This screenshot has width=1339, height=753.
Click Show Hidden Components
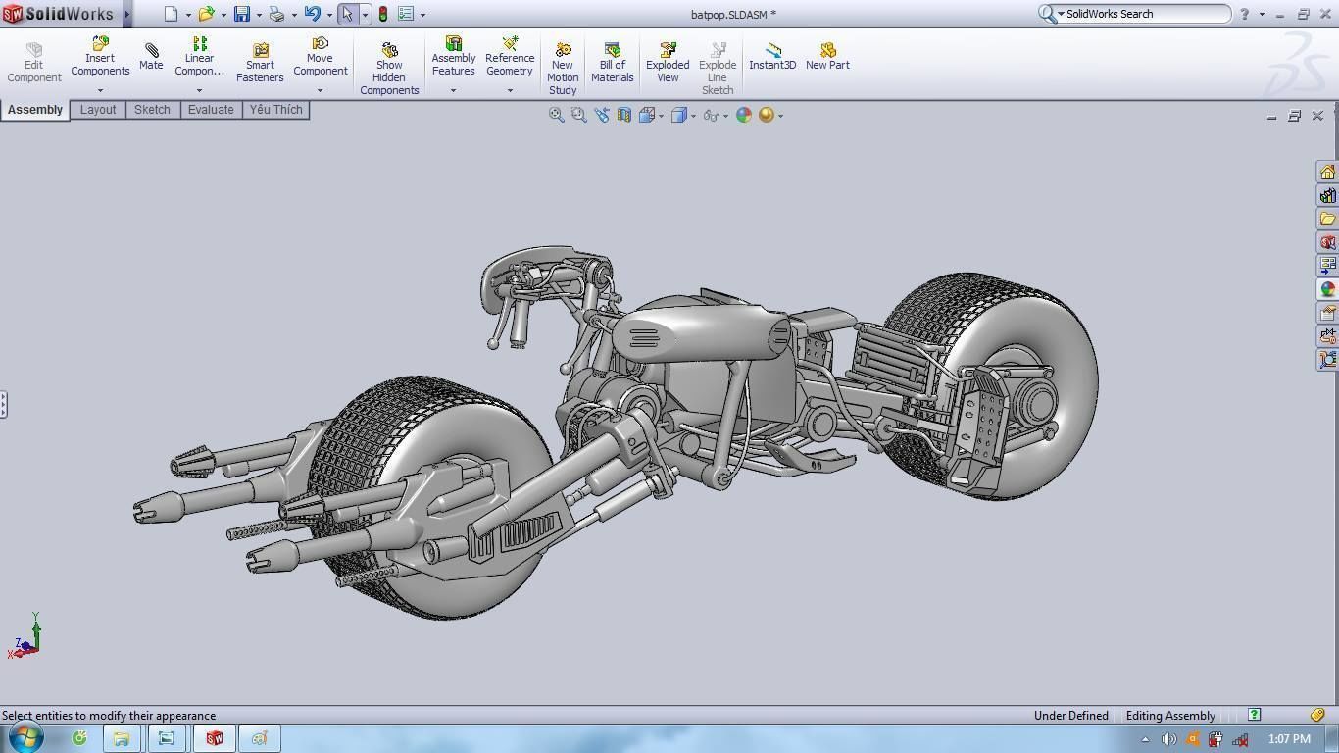pyautogui.click(x=389, y=69)
